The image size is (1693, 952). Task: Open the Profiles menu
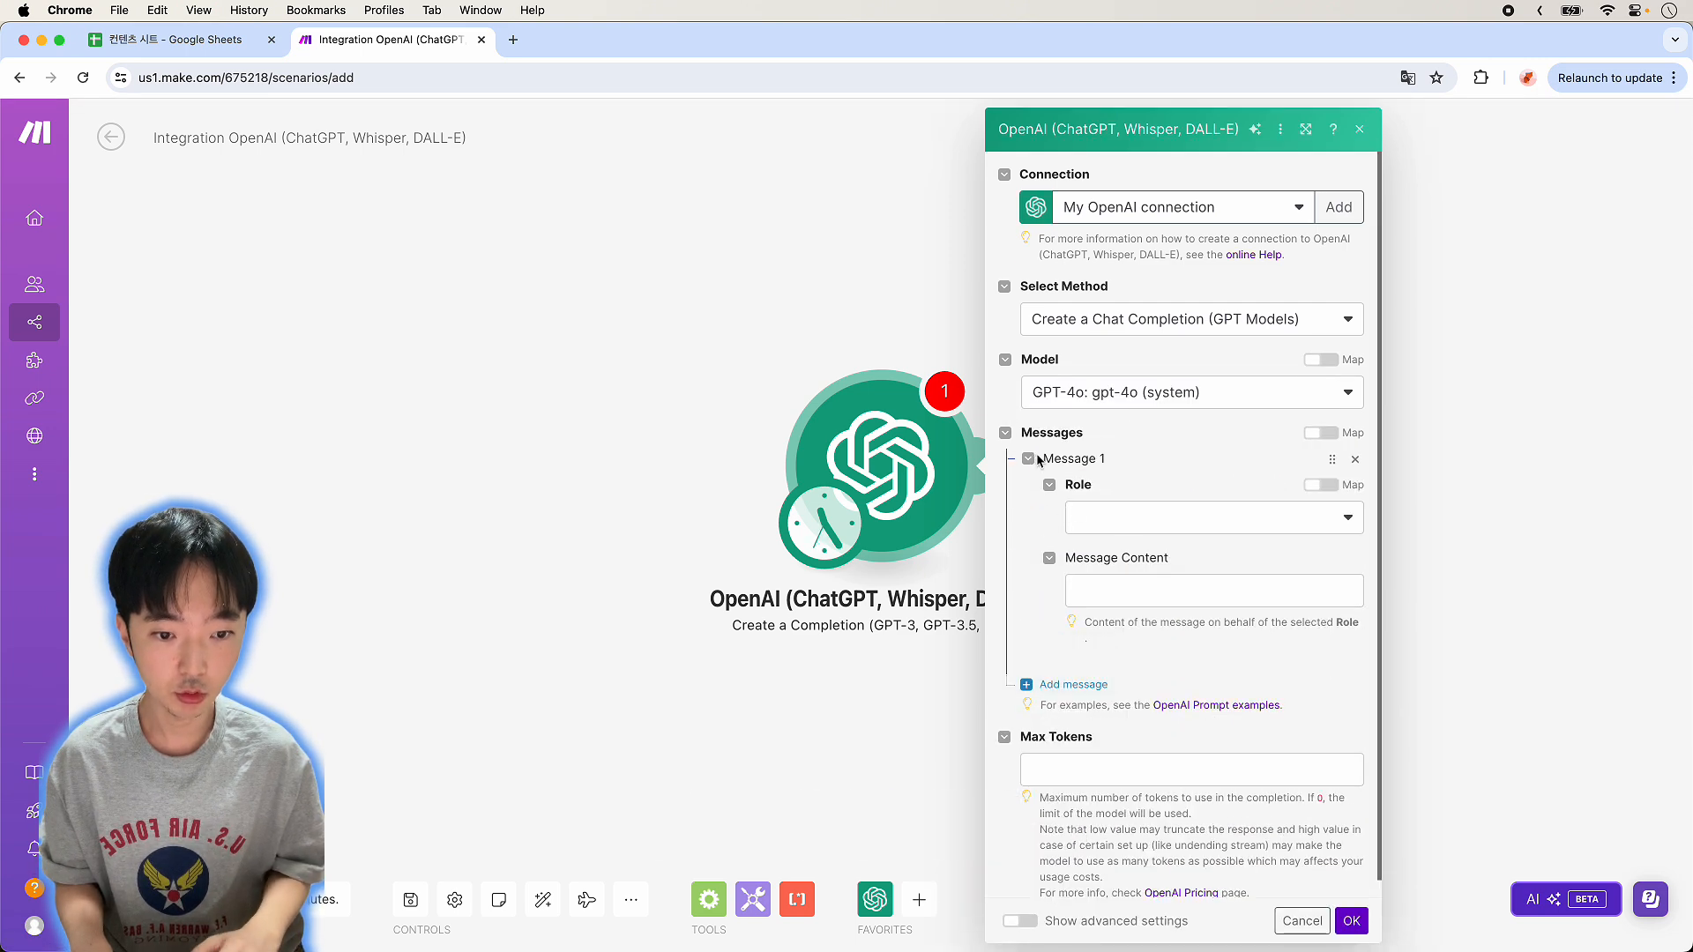coord(384,11)
